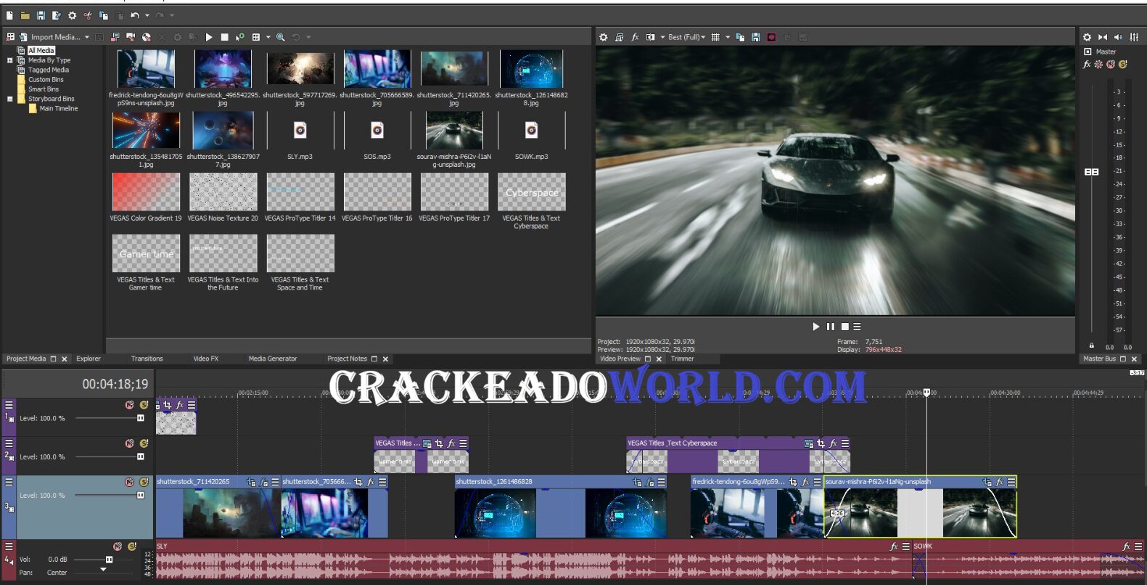
Task: Toggle Split Screen View in preview toolbar
Action: tap(651, 37)
